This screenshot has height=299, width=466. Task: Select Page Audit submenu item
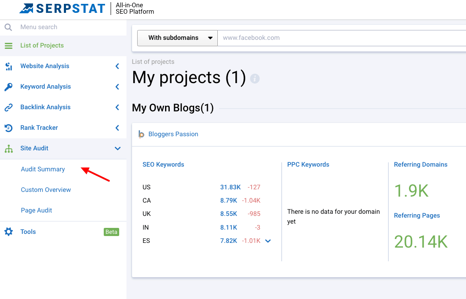tap(36, 210)
